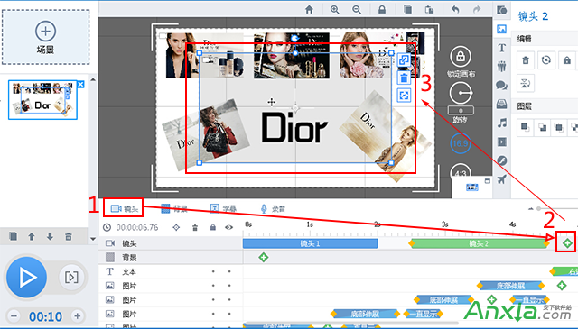
Task: Toggle timeline eye visibility icon
Action: 228,227
